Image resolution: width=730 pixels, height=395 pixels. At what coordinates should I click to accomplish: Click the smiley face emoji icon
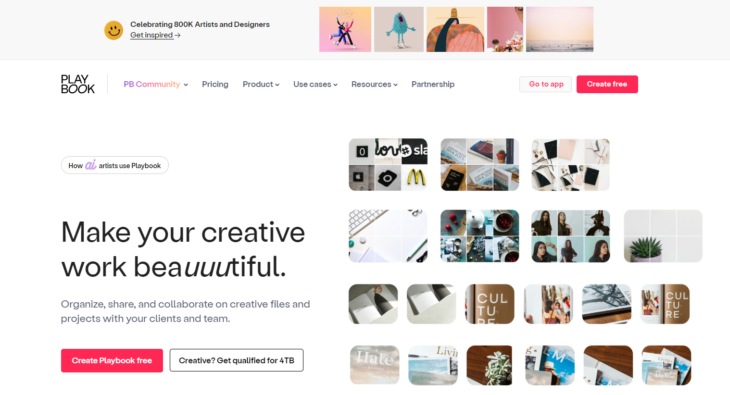pos(114,30)
